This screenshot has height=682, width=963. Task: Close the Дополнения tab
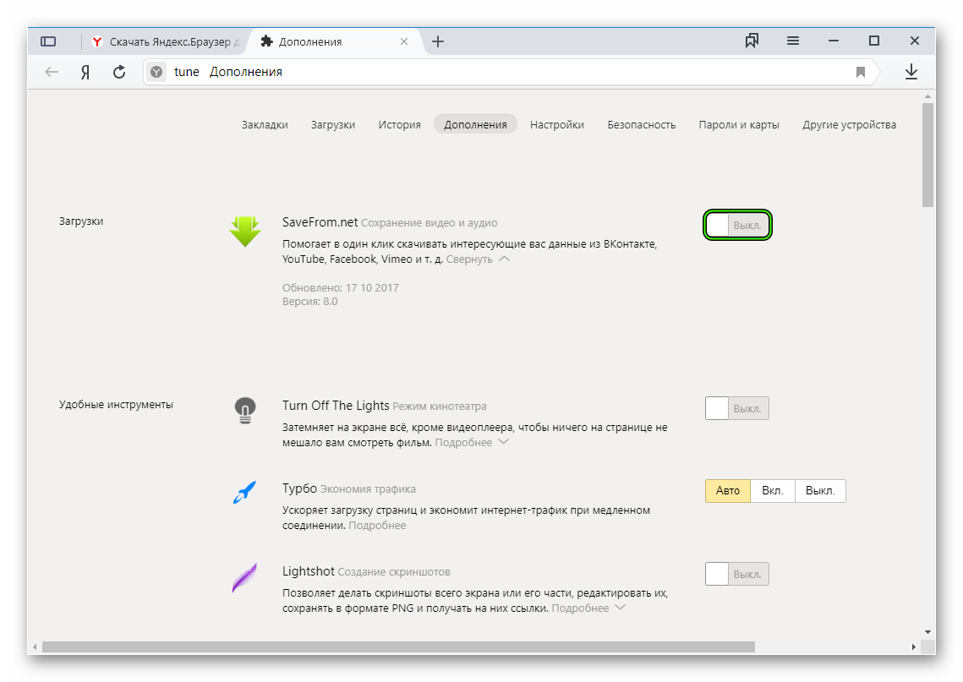[404, 41]
